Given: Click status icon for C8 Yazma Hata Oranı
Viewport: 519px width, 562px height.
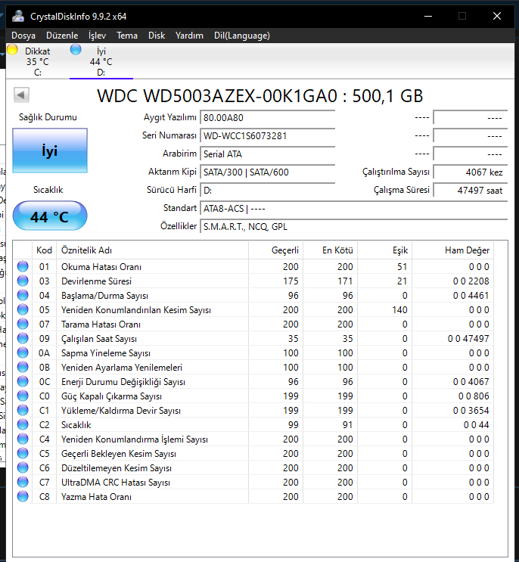Looking at the screenshot, I should pyautogui.click(x=23, y=497).
